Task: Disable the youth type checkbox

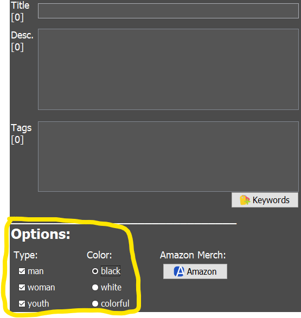Action: [22, 303]
